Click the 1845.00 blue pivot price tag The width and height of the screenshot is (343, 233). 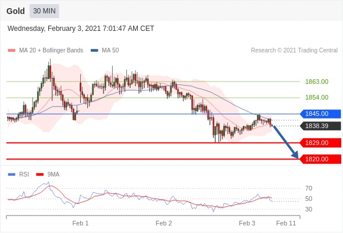coord(320,114)
